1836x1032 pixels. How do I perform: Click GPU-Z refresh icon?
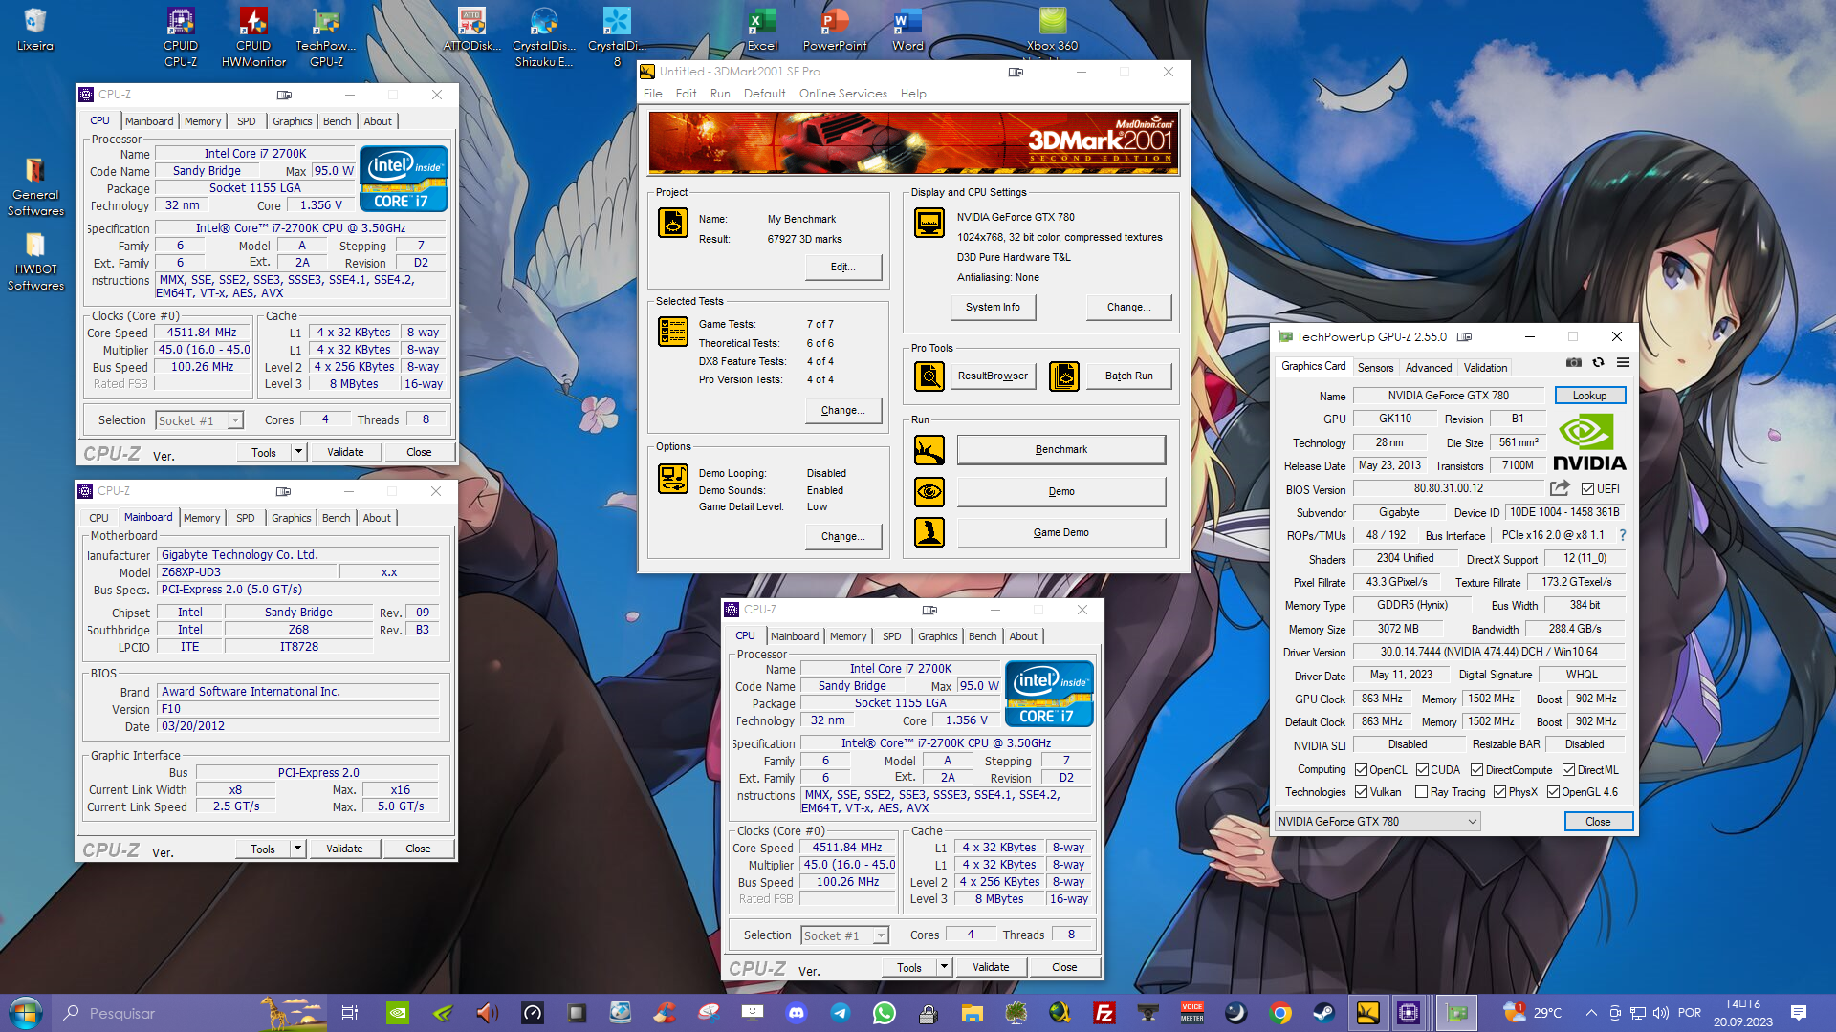coord(1598,363)
